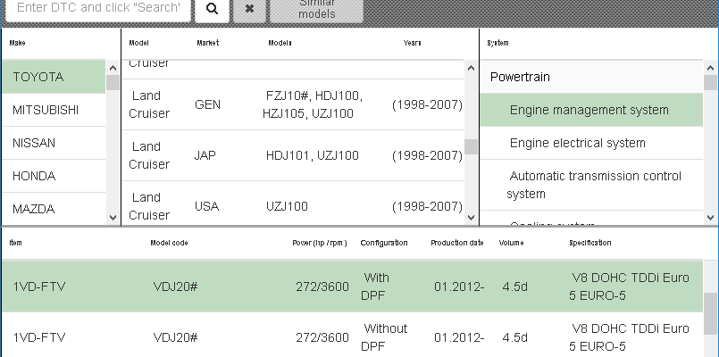Screen dimensions: 719x357
Task: Click (1998-2007) years in GEN row
Action: [427, 105]
